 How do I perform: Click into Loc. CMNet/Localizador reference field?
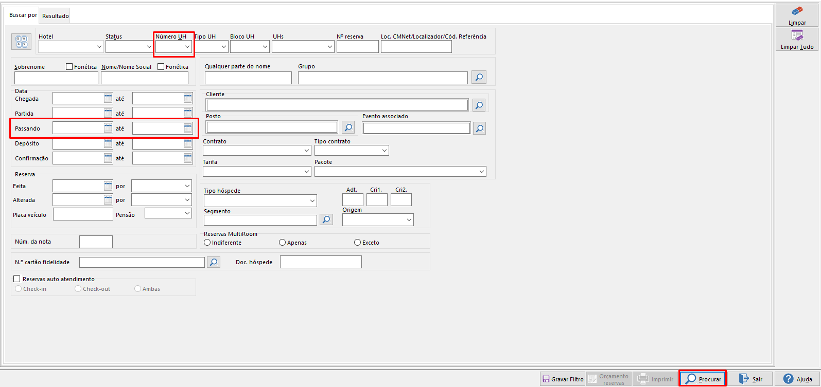pos(416,47)
